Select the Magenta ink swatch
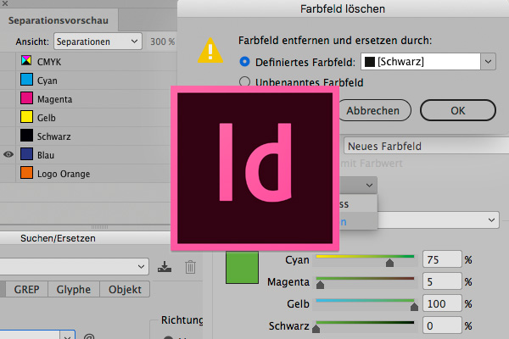 coord(28,99)
